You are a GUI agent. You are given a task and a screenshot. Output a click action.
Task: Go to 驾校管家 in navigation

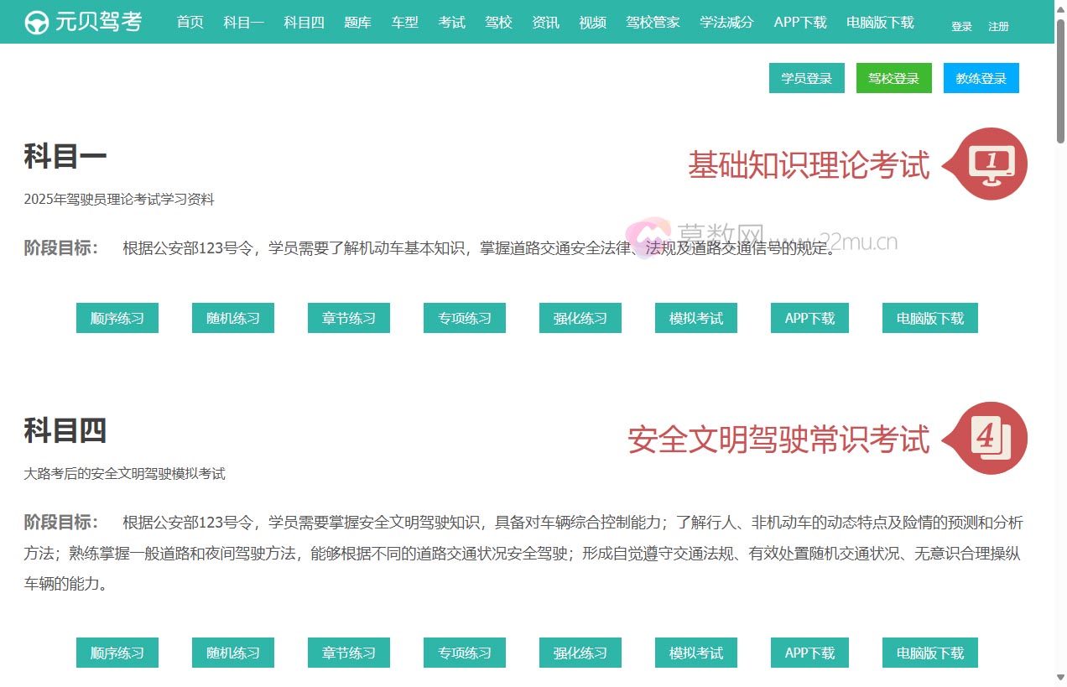pyautogui.click(x=653, y=23)
